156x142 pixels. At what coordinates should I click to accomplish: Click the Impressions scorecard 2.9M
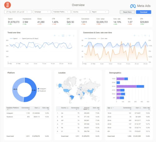coord(25,22)
